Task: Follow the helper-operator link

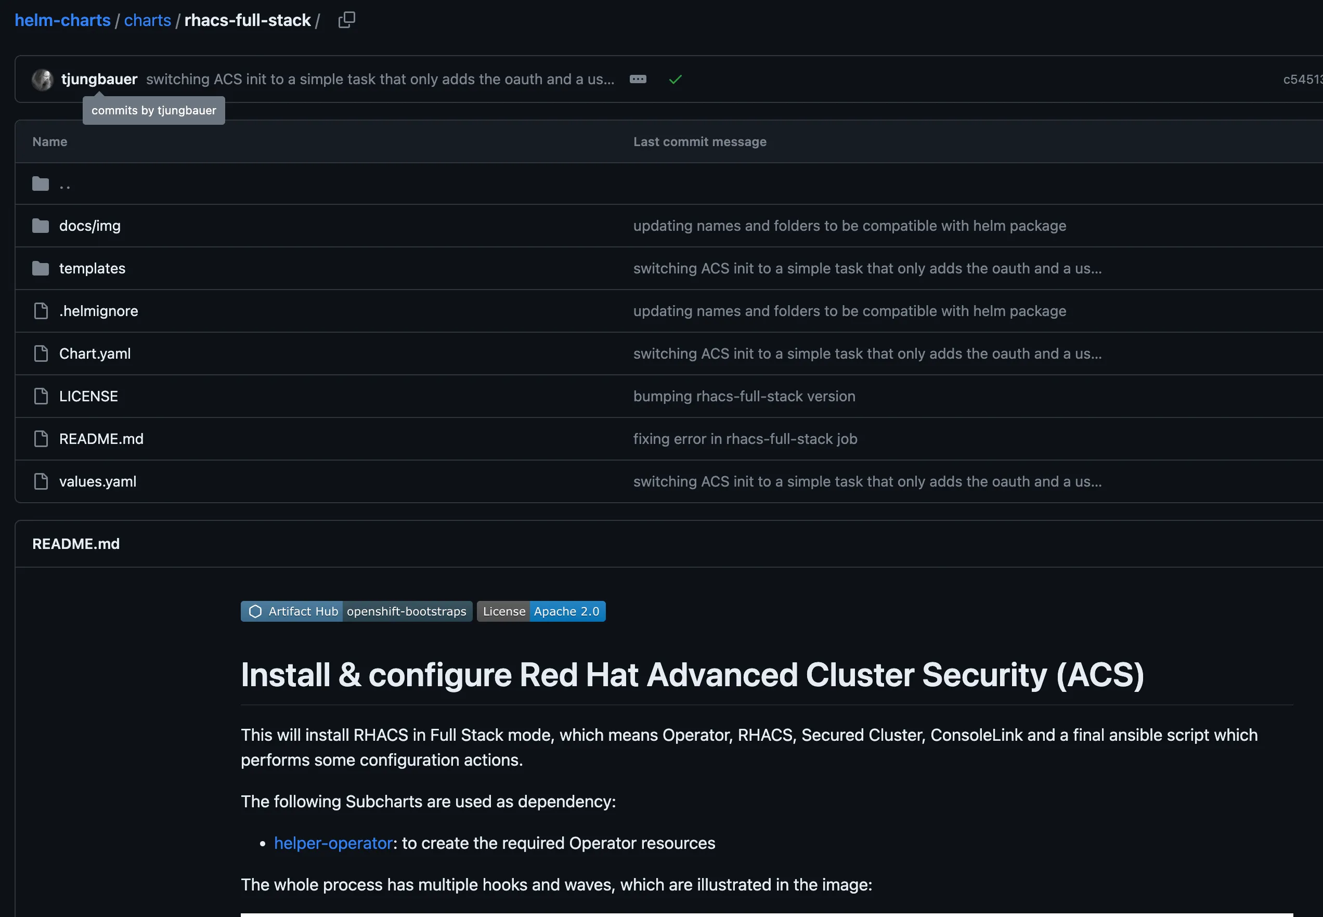Action: (x=333, y=843)
